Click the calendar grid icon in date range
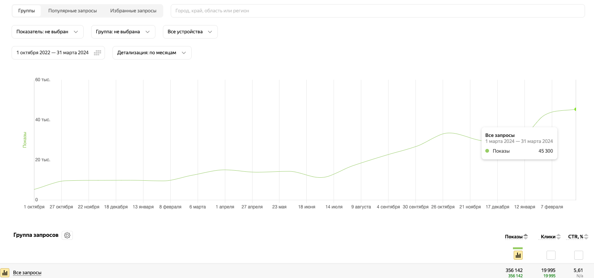Screen dimensions: 594x278 point(98,53)
